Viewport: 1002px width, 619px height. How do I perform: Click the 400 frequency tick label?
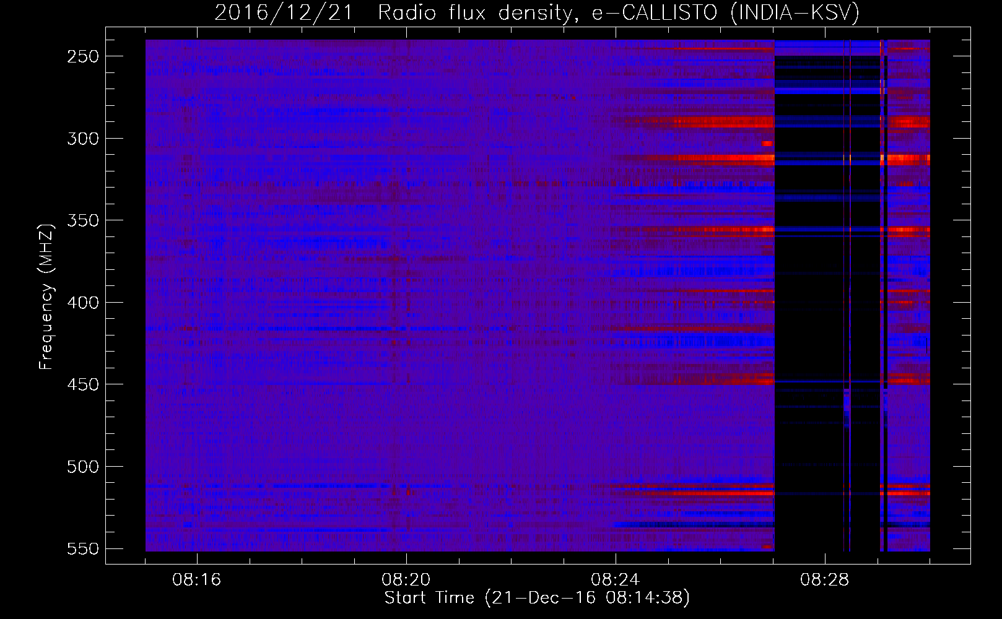click(x=83, y=303)
